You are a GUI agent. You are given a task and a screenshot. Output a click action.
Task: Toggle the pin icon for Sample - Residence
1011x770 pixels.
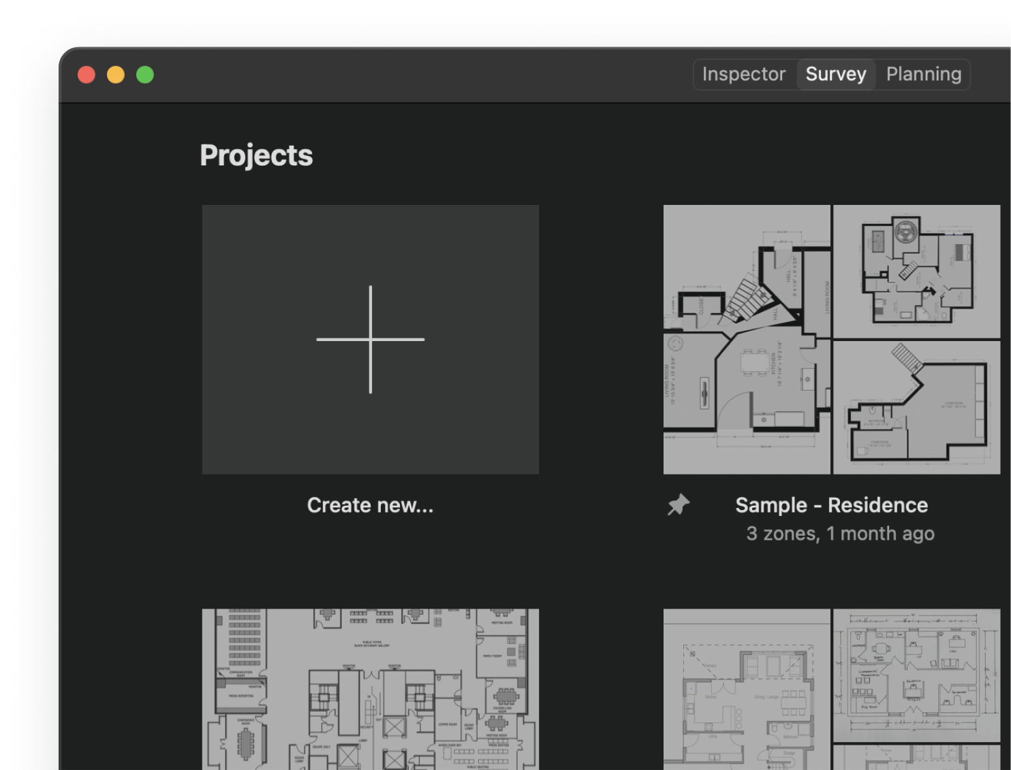click(678, 505)
